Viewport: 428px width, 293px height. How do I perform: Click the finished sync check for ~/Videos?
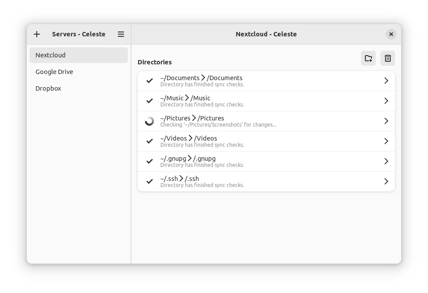click(x=149, y=141)
